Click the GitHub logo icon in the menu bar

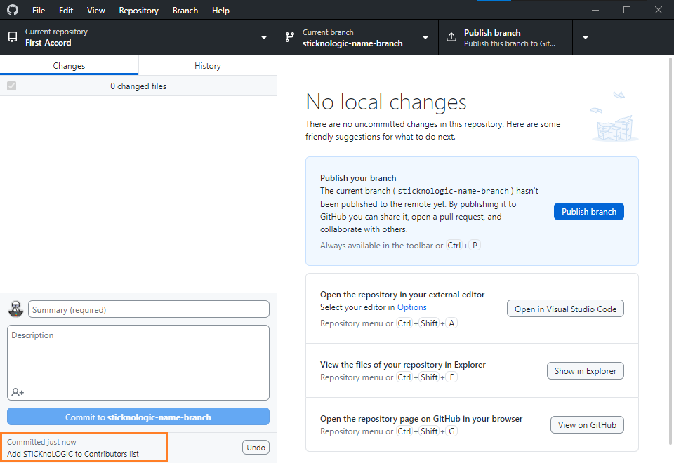coord(13,10)
